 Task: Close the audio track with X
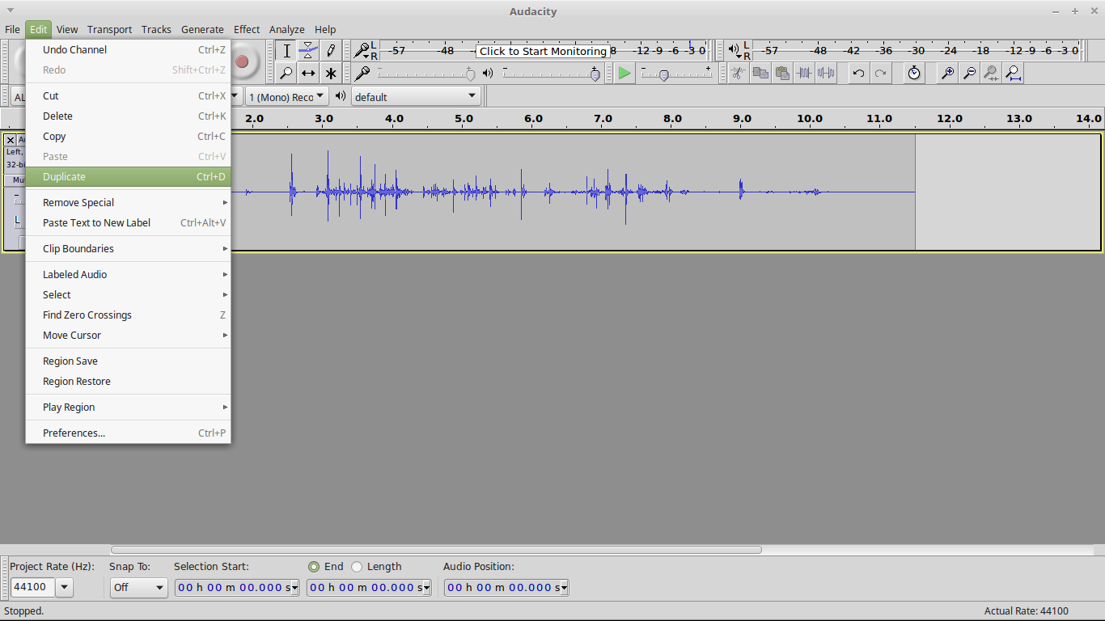tap(11, 140)
